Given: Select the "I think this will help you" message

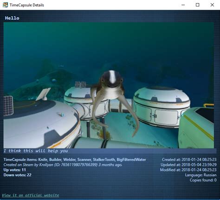Looking at the screenshot, I should [x=36, y=151].
